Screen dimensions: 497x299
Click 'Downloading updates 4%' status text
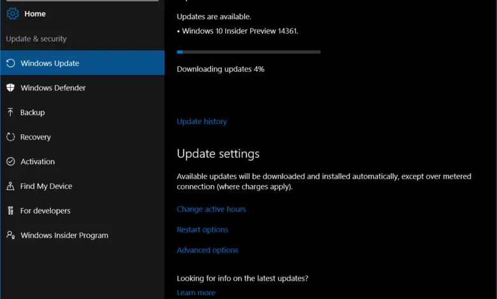220,69
